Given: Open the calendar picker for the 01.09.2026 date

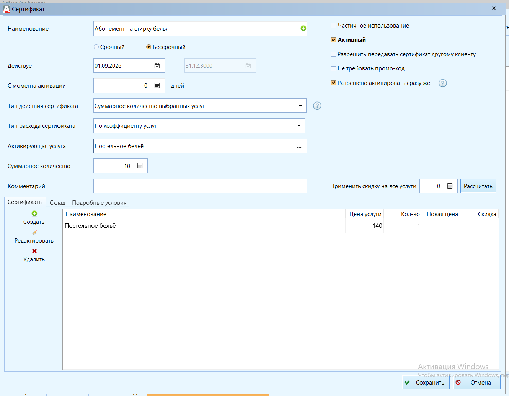Looking at the screenshot, I should pos(157,65).
